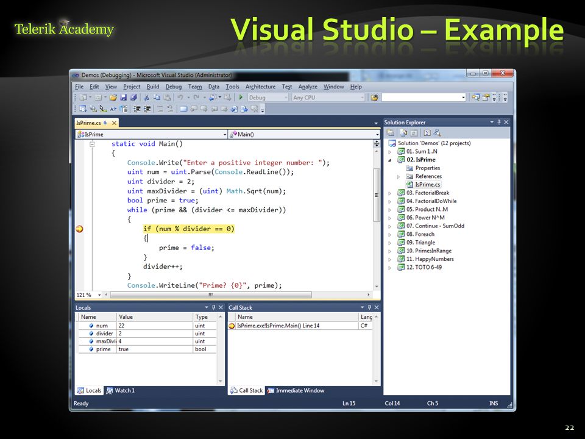Image resolution: width=585 pixels, height=439 pixels.
Task: Expand the 03. FactorialBreak project
Action: click(390, 193)
